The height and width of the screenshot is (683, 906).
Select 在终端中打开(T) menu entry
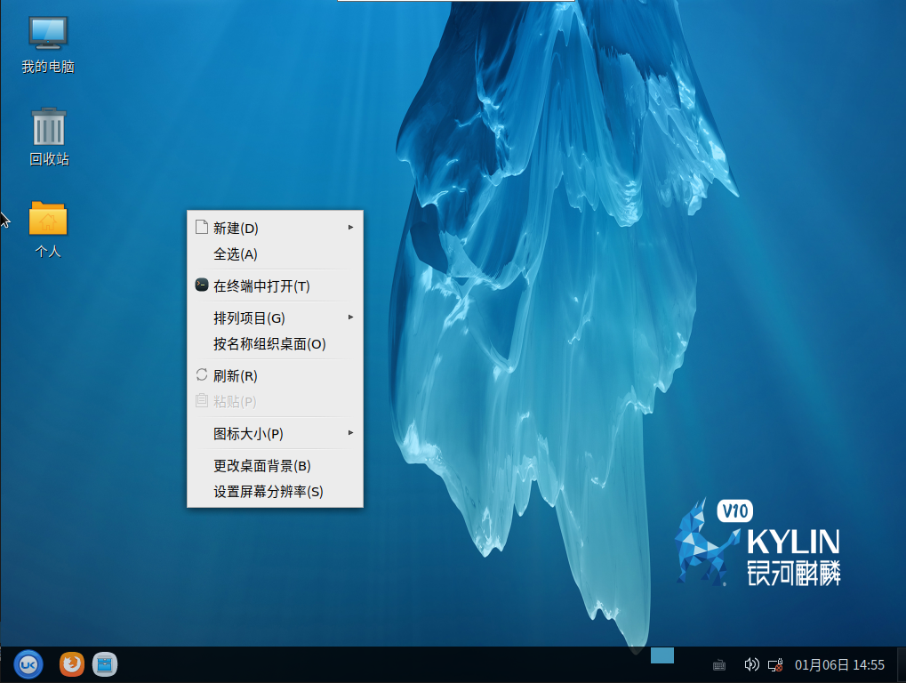coord(261,286)
